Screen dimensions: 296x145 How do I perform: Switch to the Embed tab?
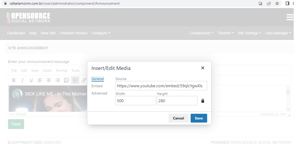[x=97, y=86]
